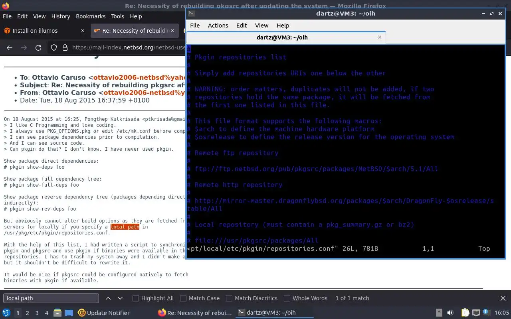Open the terminal View menu
This screenshot has width=511, height=319.
coord(261,25)
